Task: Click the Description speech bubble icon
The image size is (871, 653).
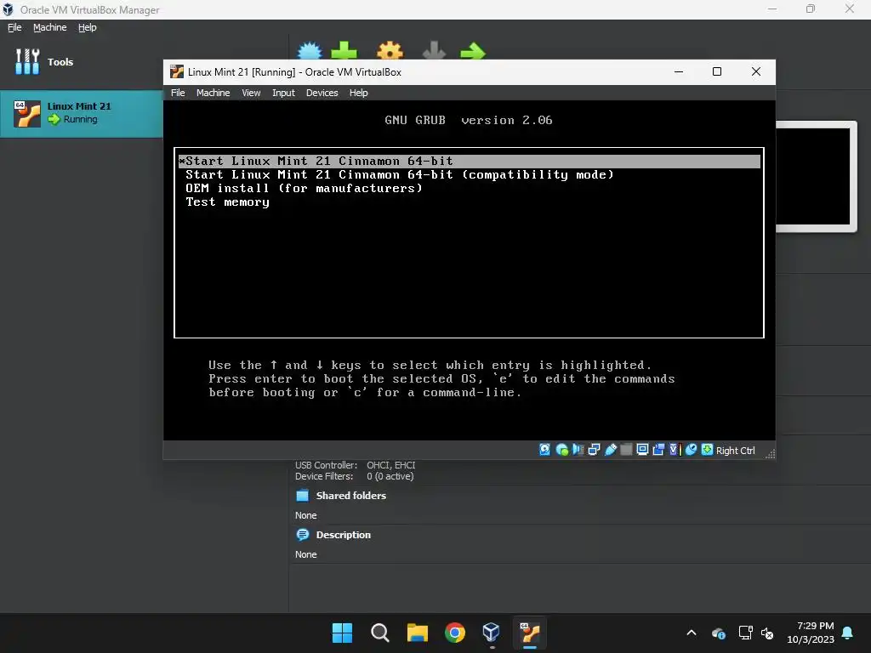Action: tap(302, 535)
